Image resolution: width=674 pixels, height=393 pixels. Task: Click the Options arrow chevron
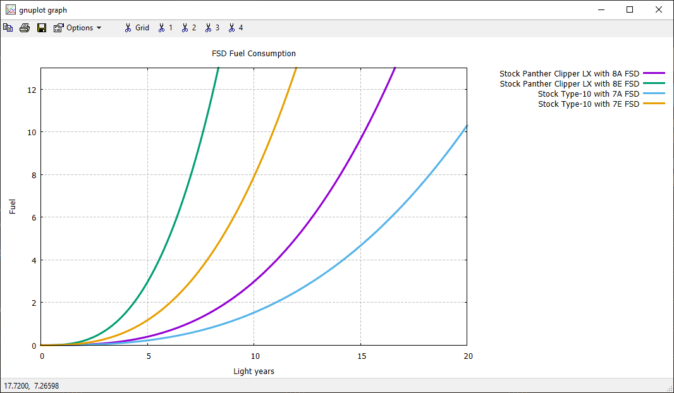pyautogui.click(x=99, y=28)
